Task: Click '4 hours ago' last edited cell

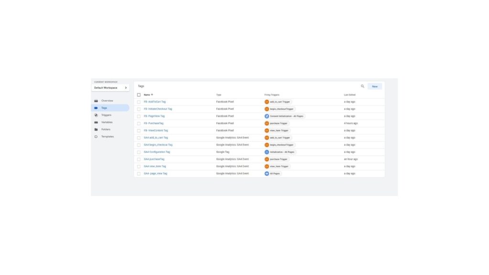Action: 351,124
